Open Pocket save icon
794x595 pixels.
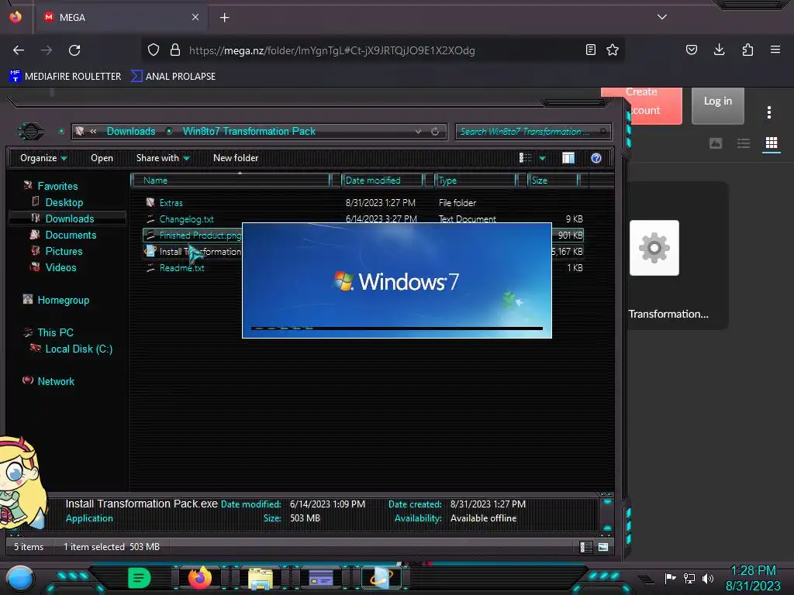tap(691, 50)
